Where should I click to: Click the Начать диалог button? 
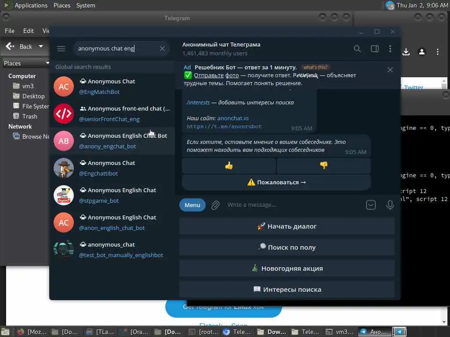tap(287, 226)
